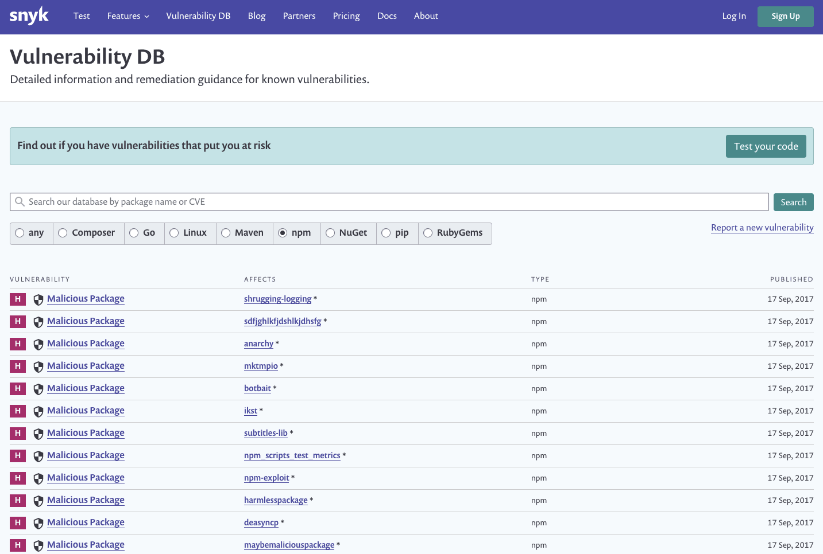
Task: Open the Test nav item
Action: coord(82,16)
